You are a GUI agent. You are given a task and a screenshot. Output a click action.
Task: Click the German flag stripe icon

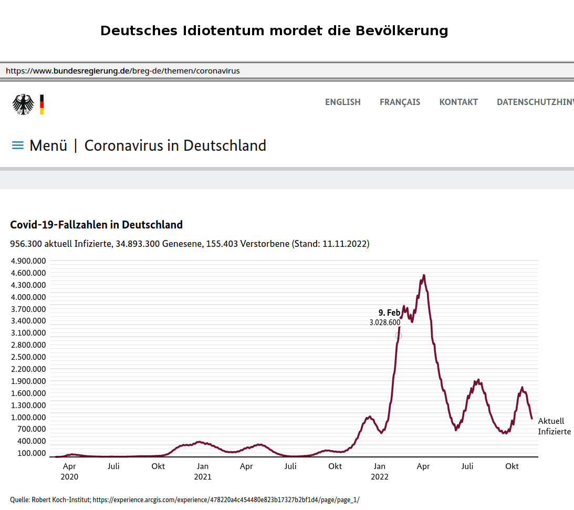coord(41,105)
